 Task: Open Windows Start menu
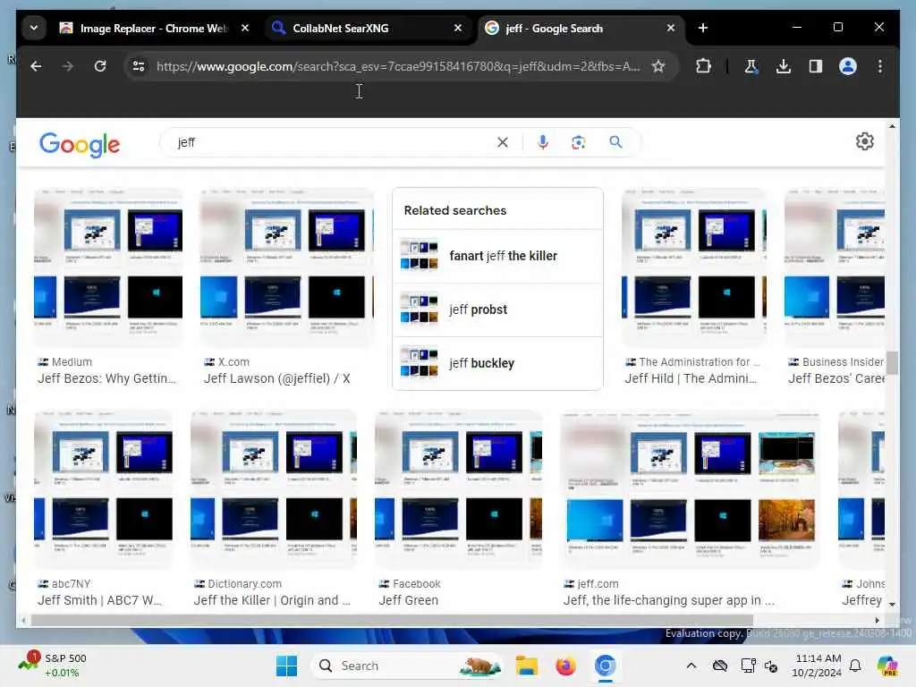(286, 666)
